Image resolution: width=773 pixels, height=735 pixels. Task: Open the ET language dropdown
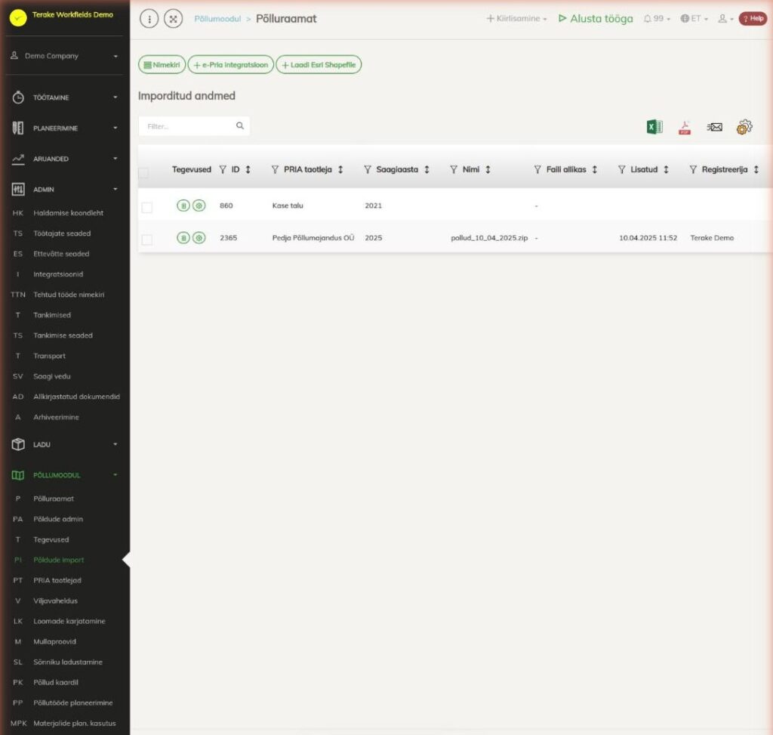click(x=694, y=19)
